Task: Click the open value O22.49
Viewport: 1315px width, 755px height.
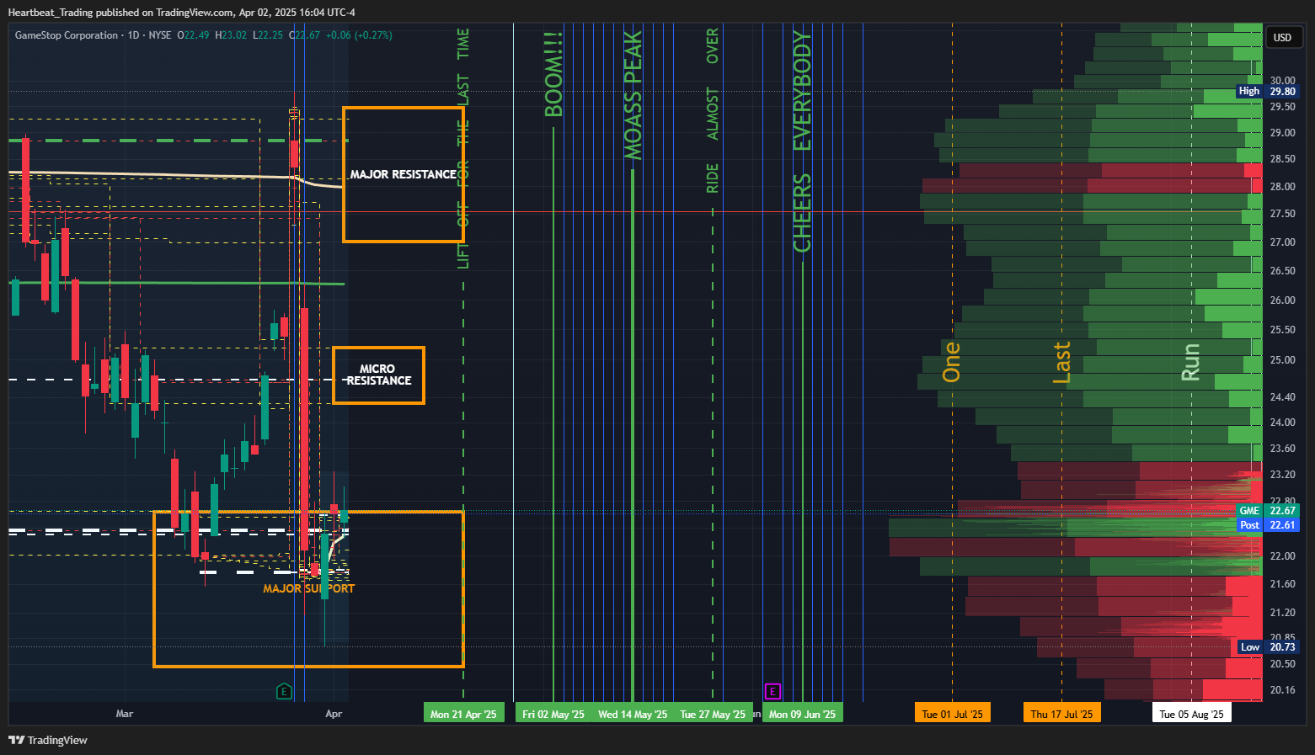Action: 193,35
